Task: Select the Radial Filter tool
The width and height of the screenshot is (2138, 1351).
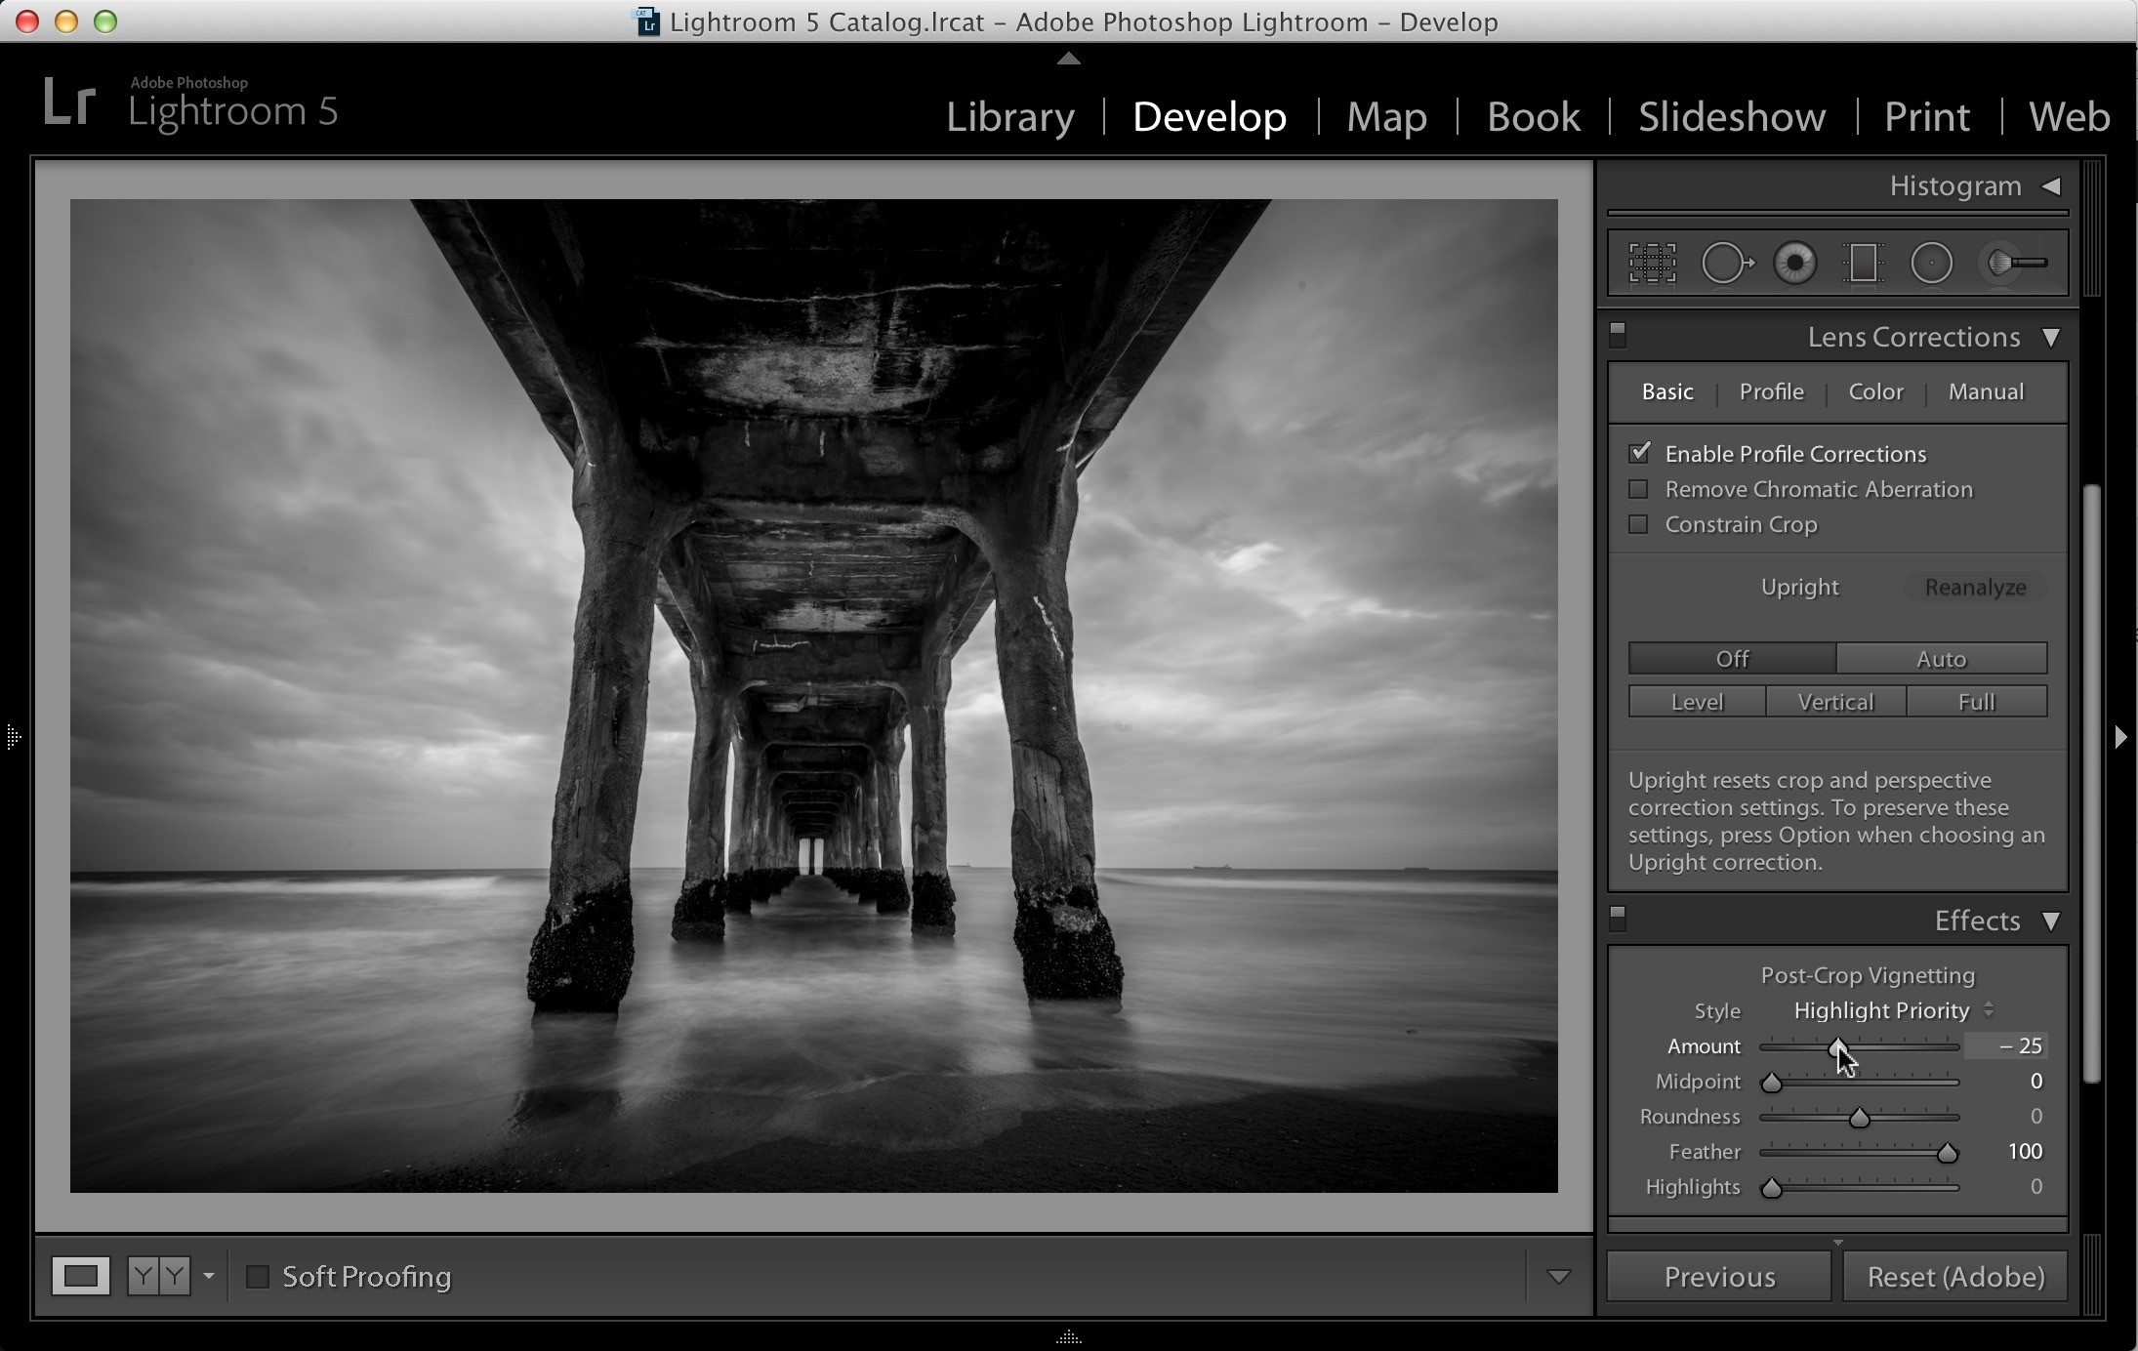Action: [1931, 264]
